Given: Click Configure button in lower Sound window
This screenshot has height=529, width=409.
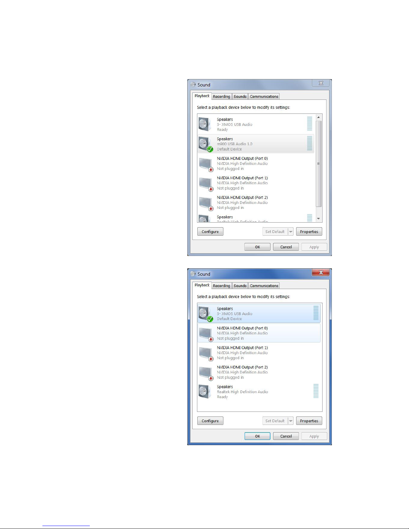Looking at the screenshot, I should tap(210, 421).
